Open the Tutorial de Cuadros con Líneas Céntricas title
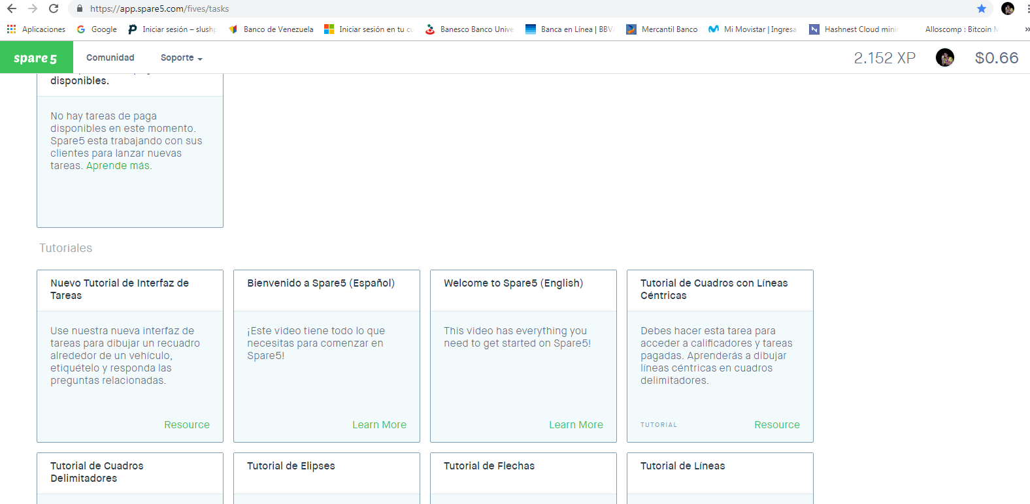 714,289
